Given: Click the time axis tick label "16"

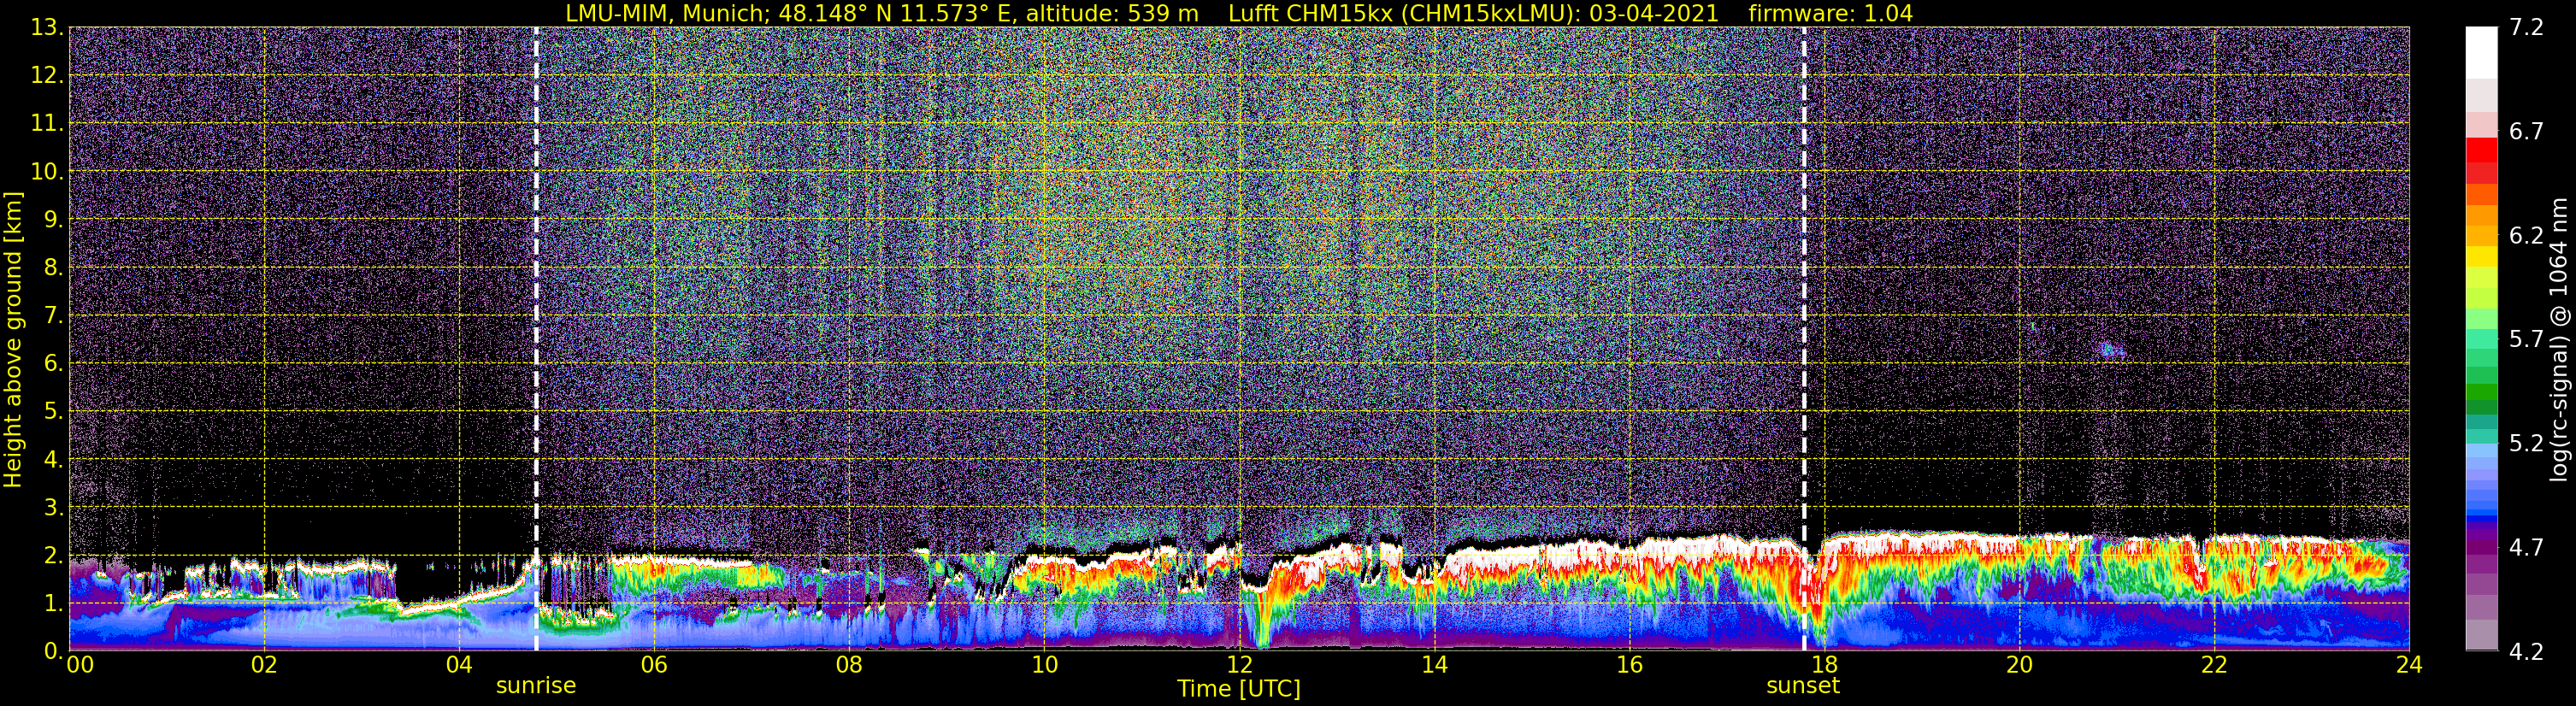Looking at the screenshot, I should click(1629, 665).
